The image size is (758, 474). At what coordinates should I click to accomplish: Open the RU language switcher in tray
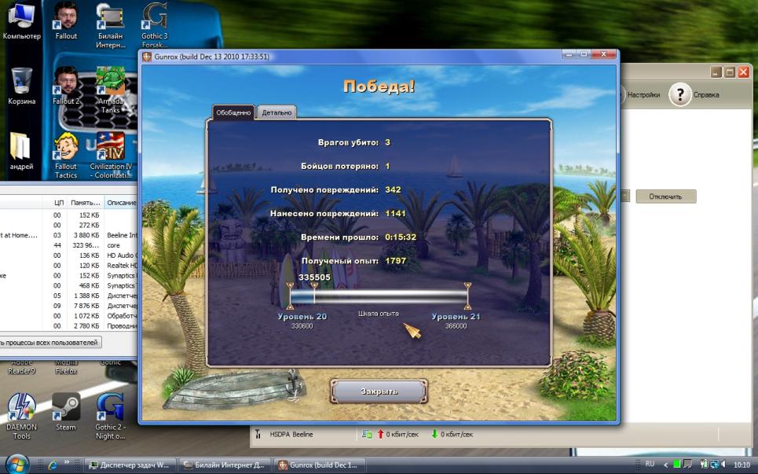[x=650, y=465]
